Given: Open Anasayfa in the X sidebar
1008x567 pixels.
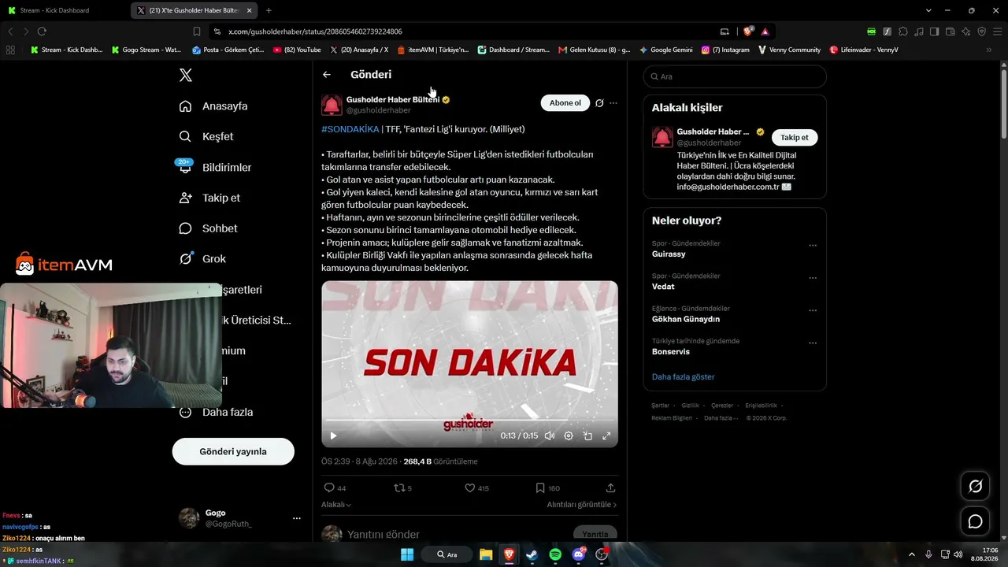Looking at the screenshot, I should coord(213,106).
